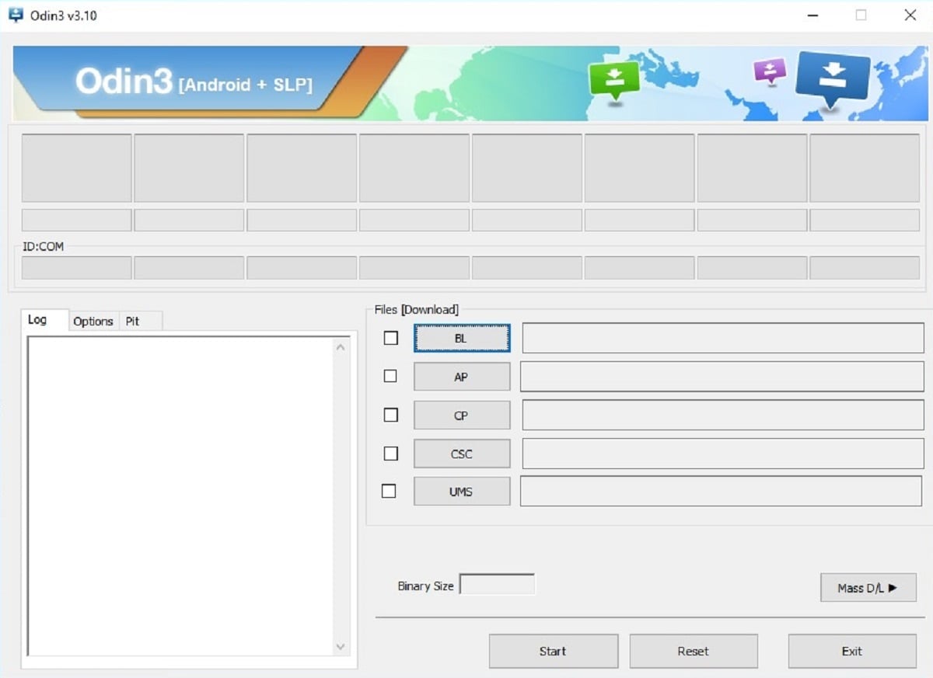
Task: Click the CSC file path field
Action: tap(723, 454)
